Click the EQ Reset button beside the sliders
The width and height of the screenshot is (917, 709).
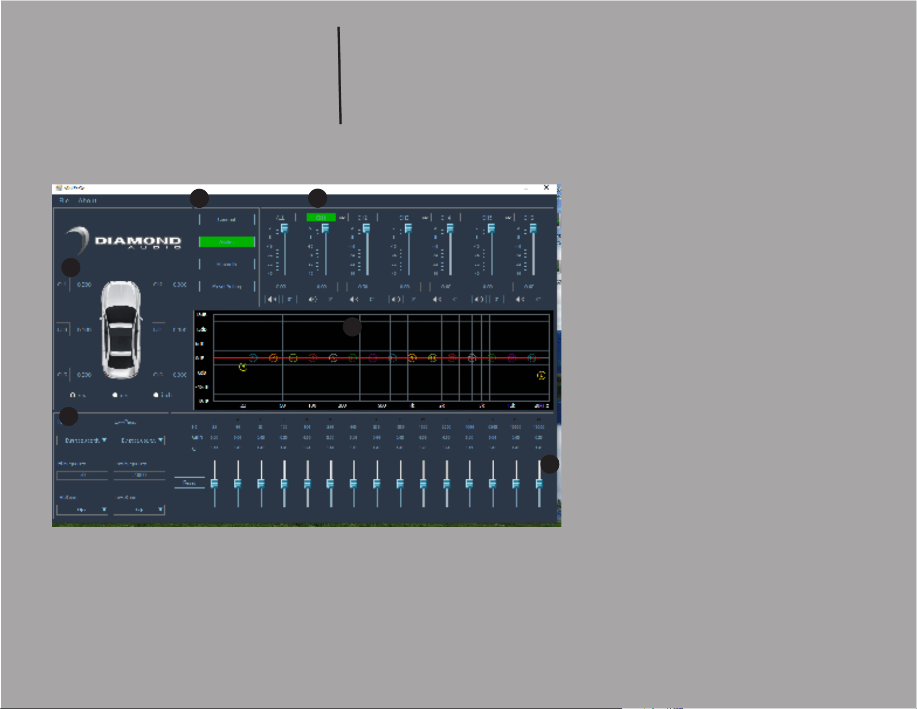189,483
